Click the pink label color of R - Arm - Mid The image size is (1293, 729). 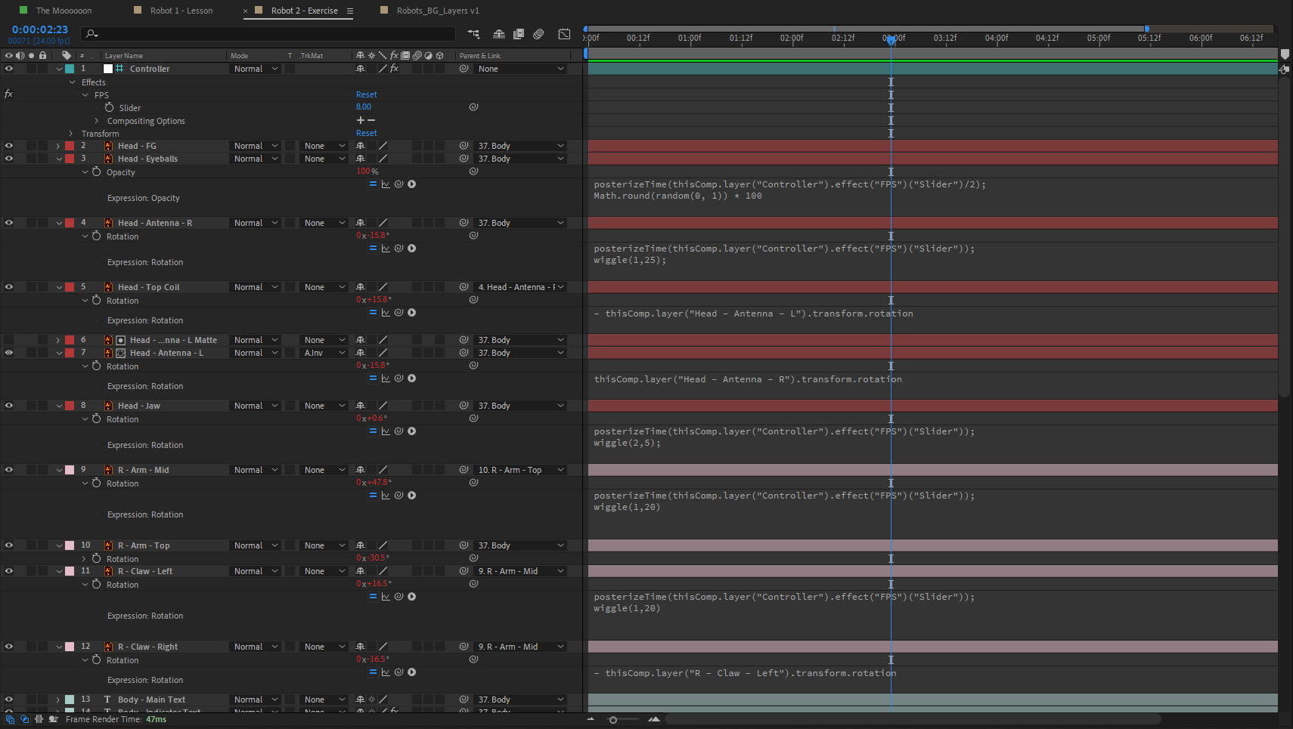[x=70, y=470]
